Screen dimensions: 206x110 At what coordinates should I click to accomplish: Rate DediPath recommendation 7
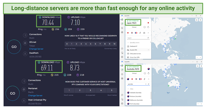pyautogui.click(x=100, y=44)
